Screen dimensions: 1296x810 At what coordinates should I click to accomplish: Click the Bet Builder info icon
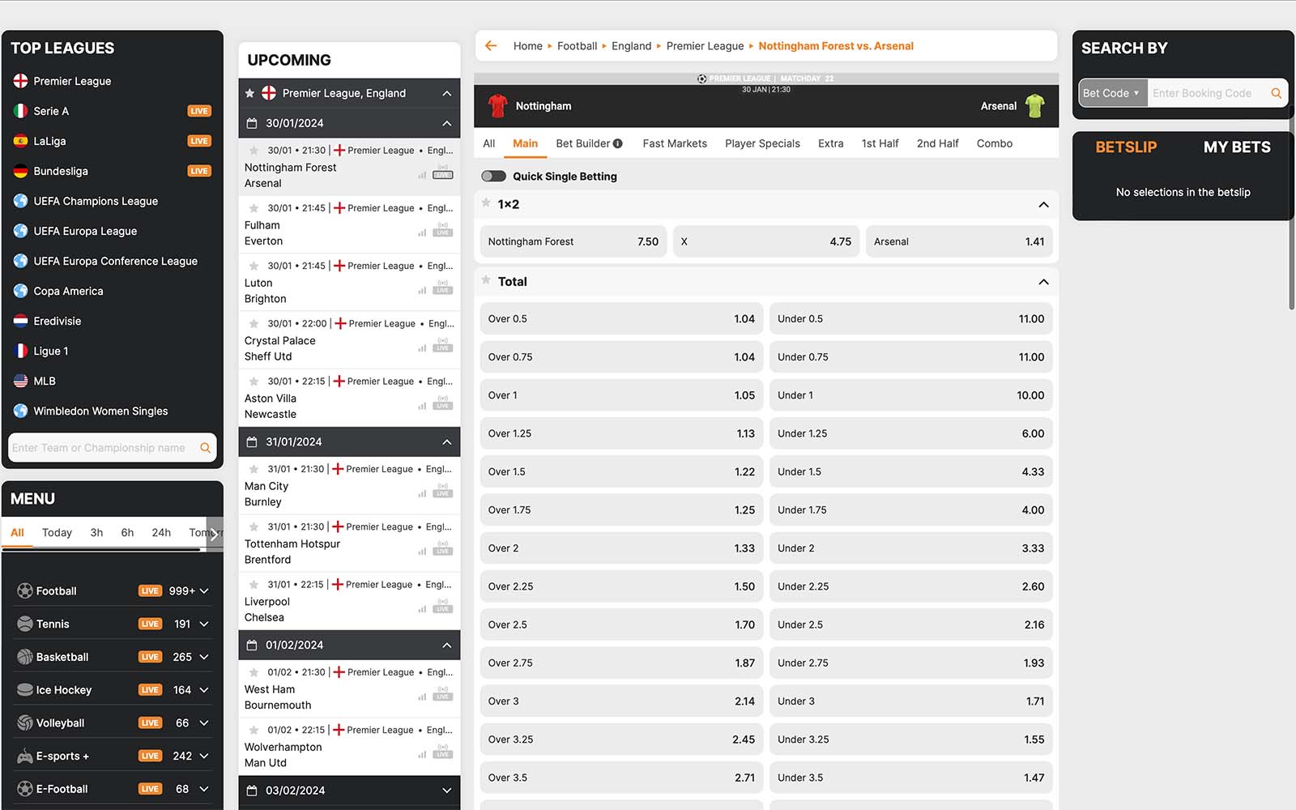pyautogui.click(x=618, y=144)
